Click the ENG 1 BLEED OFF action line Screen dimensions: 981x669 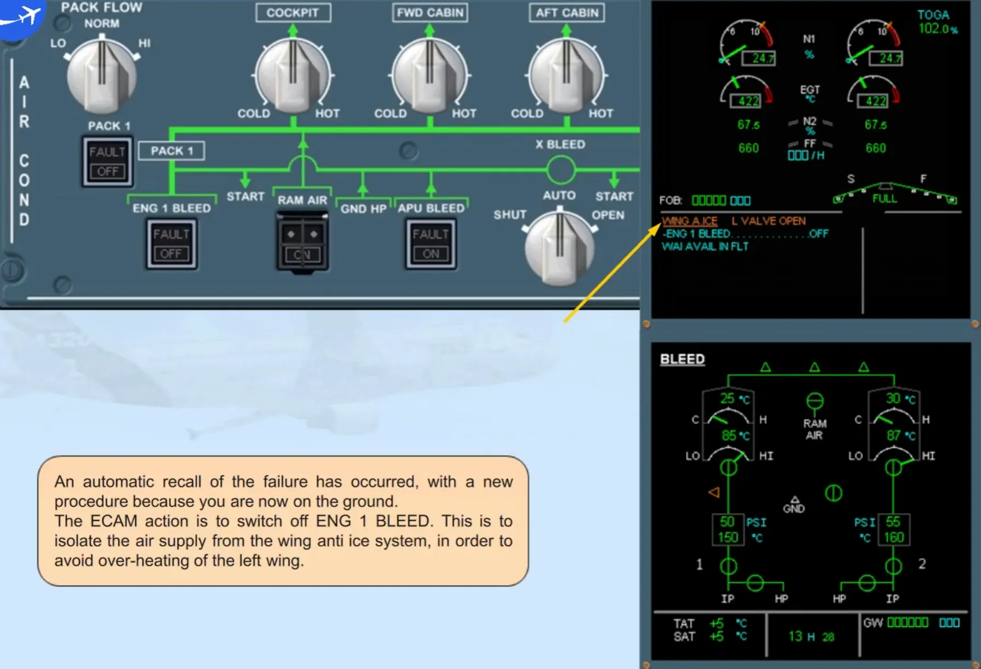tap(745, 233)
